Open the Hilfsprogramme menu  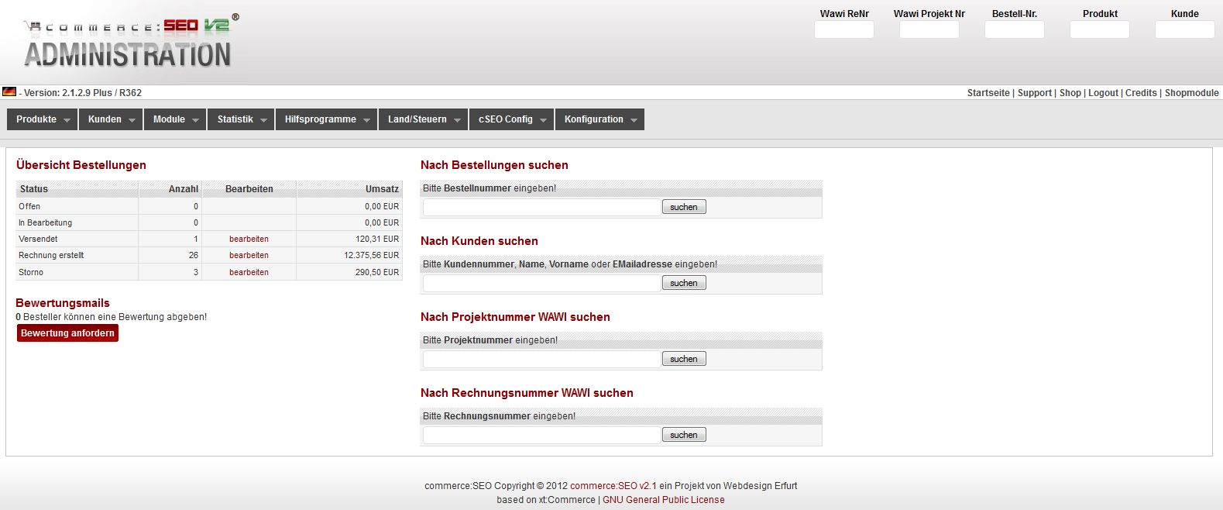click(x=327, y=119)
